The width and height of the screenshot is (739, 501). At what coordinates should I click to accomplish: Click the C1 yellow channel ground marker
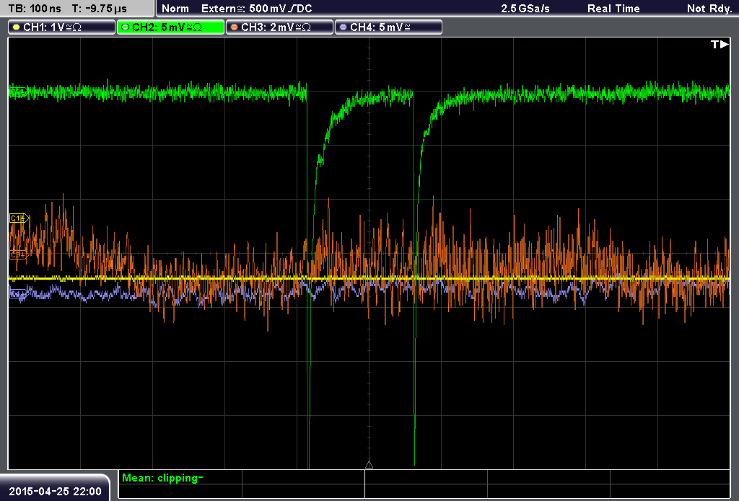pyautogui.click(x=19, y=218)
